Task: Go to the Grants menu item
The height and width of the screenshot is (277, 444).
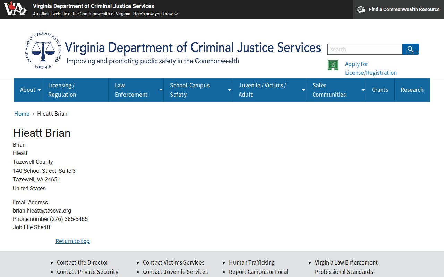Action: pos(380,90)
